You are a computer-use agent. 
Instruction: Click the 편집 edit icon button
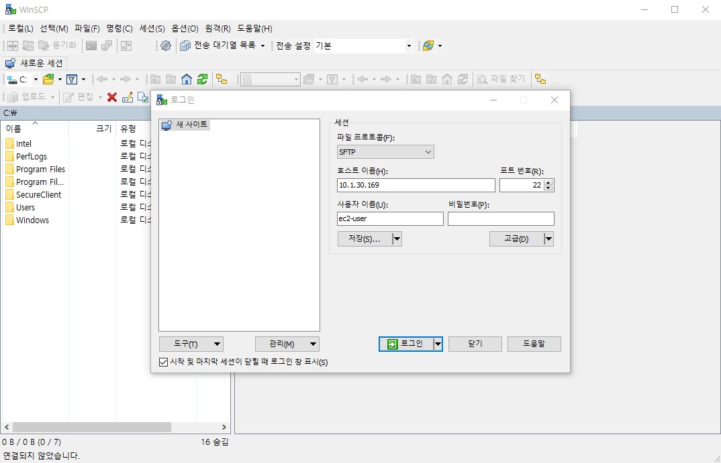click(78, 97)
